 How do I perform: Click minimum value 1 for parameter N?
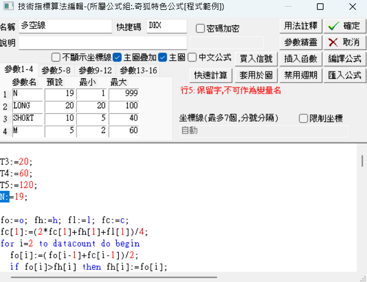pyautogui.click(x=92, y=93)
